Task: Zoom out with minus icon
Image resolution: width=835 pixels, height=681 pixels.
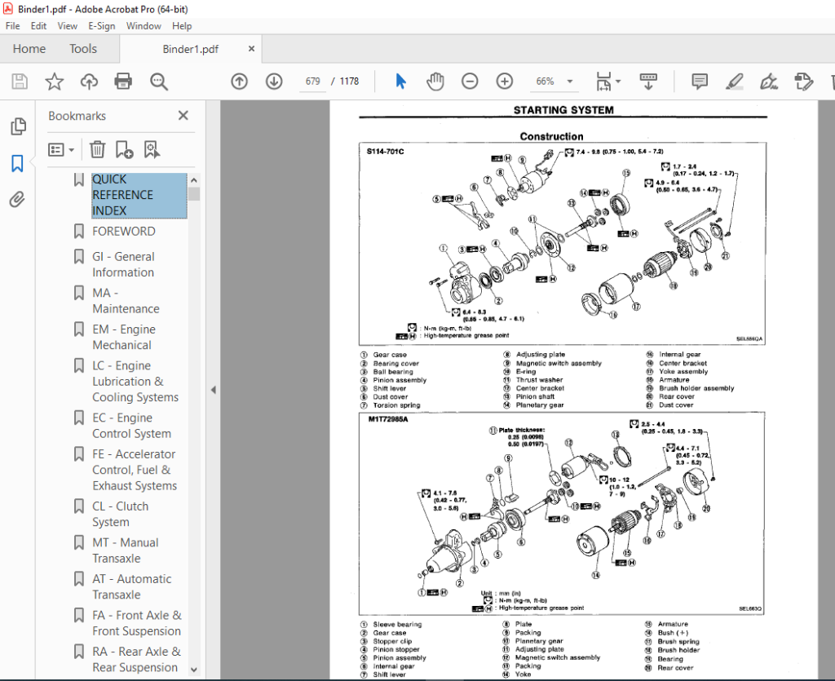Action: pos(470,82)
